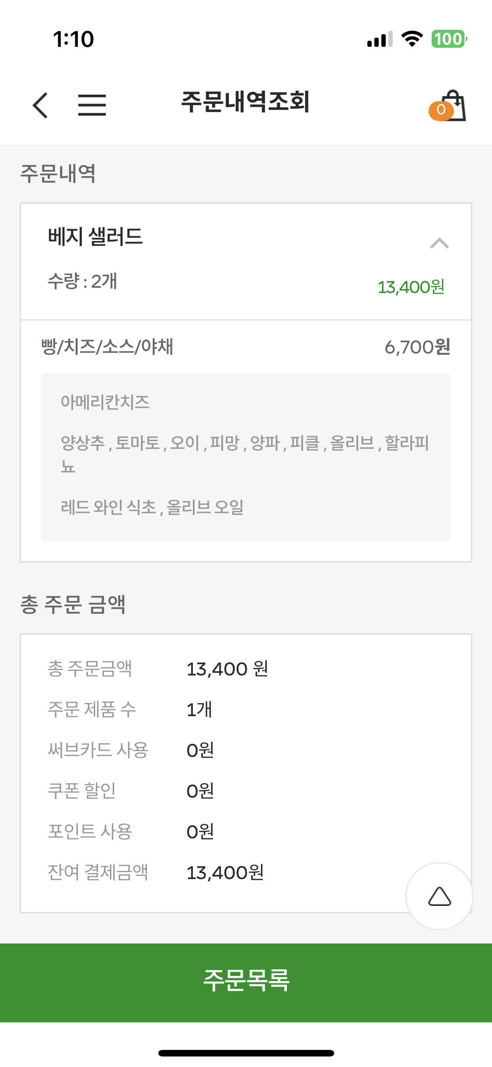Image resolution: width=492 pixels, height=1067 pixels.
Task: Tap the battery indicator in status bar
Action: (449, 39)
